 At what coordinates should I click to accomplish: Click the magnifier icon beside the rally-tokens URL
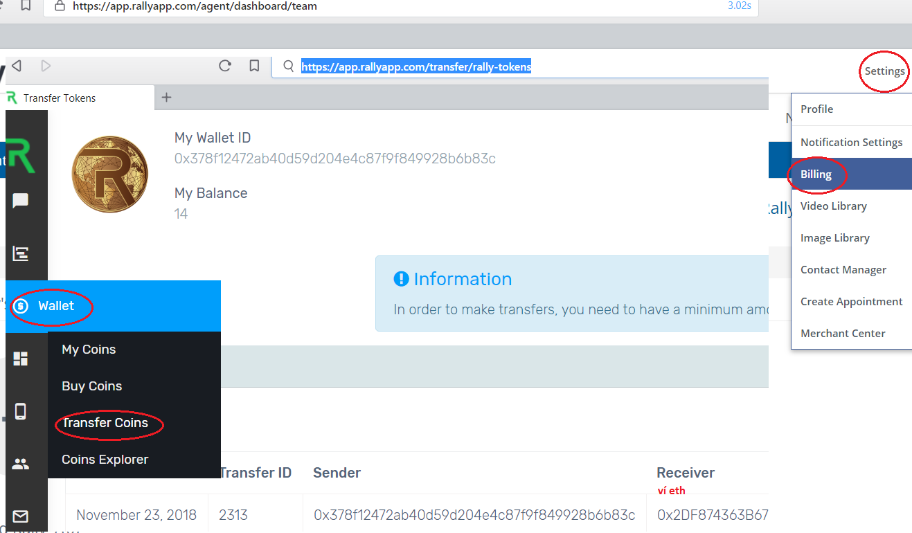tap(289, 66)
